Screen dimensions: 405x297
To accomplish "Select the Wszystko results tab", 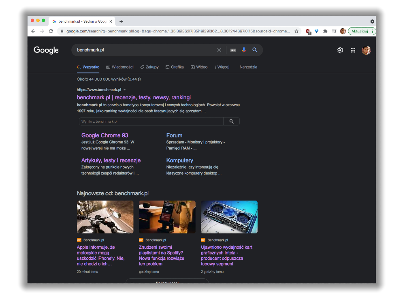I will point(88,67).
